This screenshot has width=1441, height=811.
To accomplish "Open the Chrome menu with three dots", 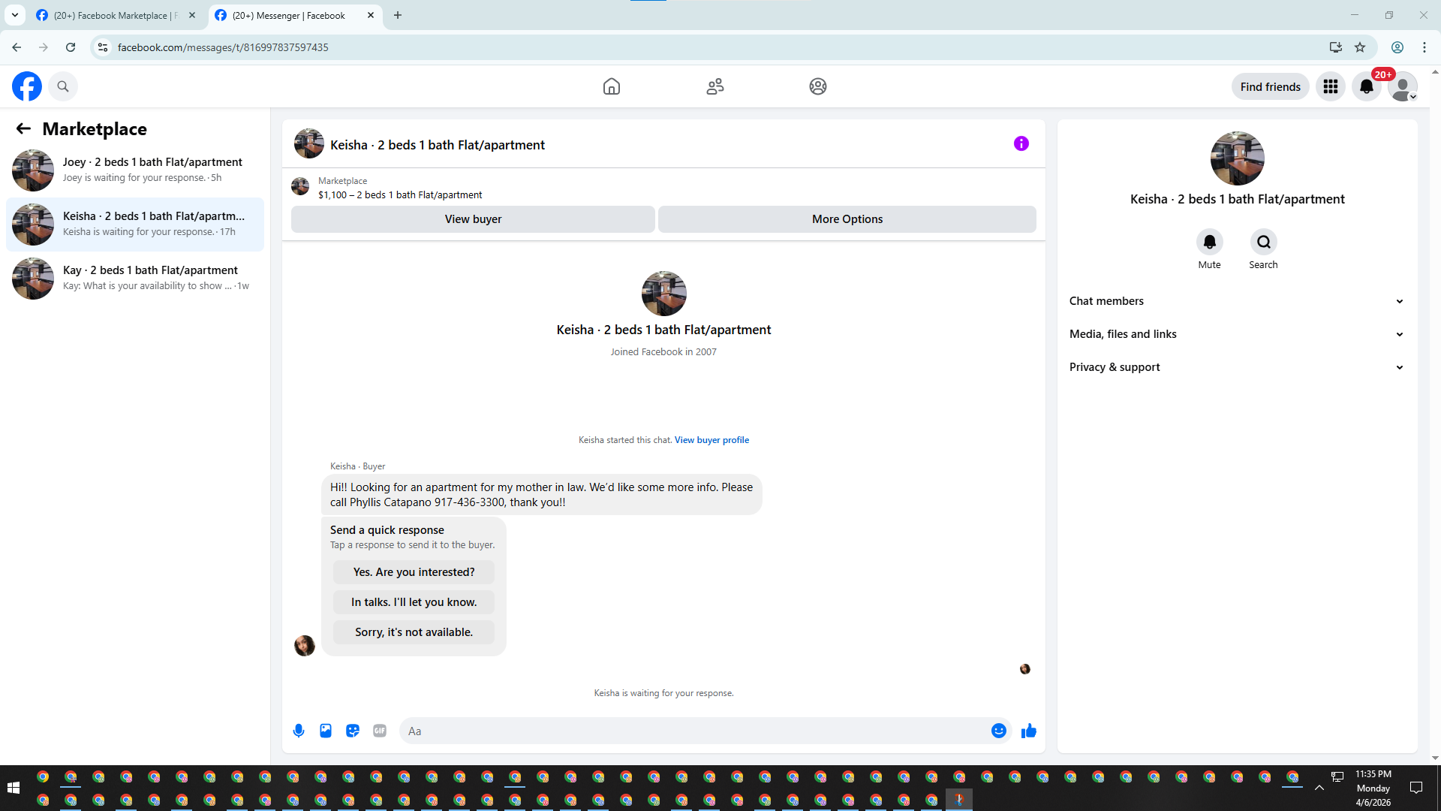I will [1424, 47].
